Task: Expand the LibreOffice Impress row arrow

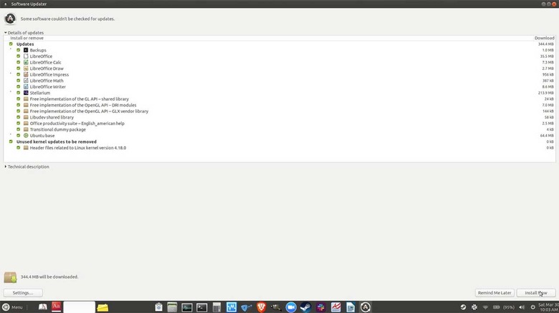Action: (11, 74)
